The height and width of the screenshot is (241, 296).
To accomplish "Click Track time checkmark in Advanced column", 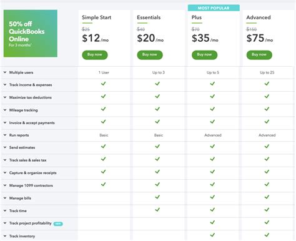I will click(x=267, y=210).
